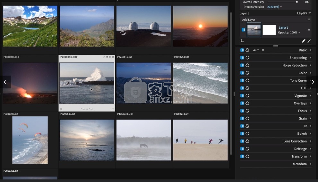Reset the Vignette pane settings
The width and height of the screenshot is (318, 182).
pos(247,96)
